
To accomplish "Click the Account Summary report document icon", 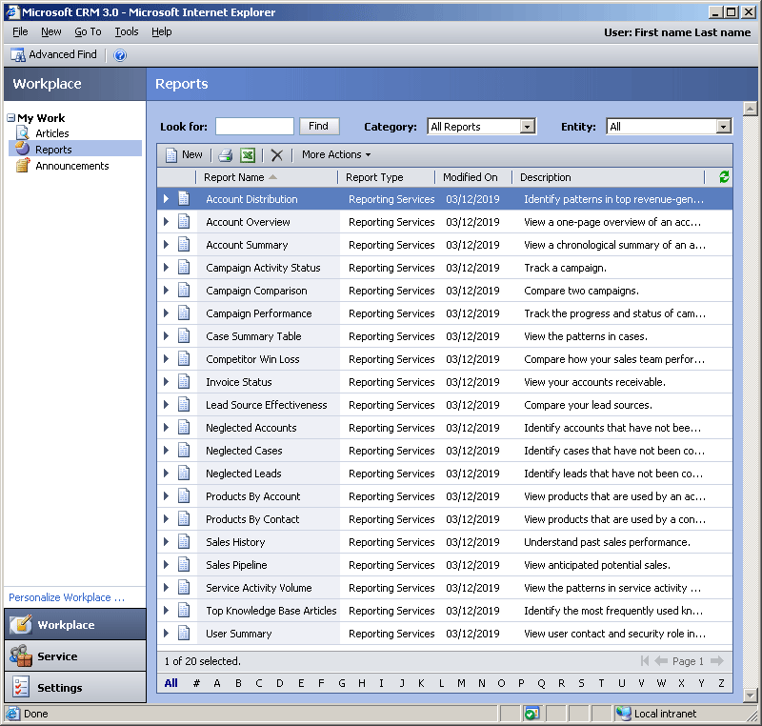I will [184, 245].
